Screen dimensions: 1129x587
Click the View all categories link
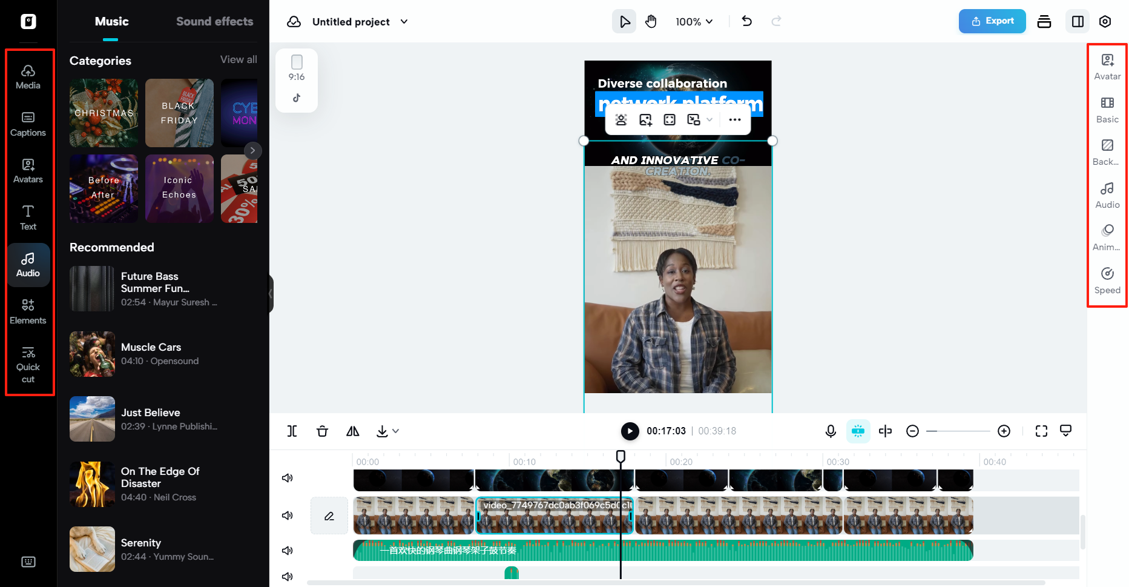click(x=238, y=59)
